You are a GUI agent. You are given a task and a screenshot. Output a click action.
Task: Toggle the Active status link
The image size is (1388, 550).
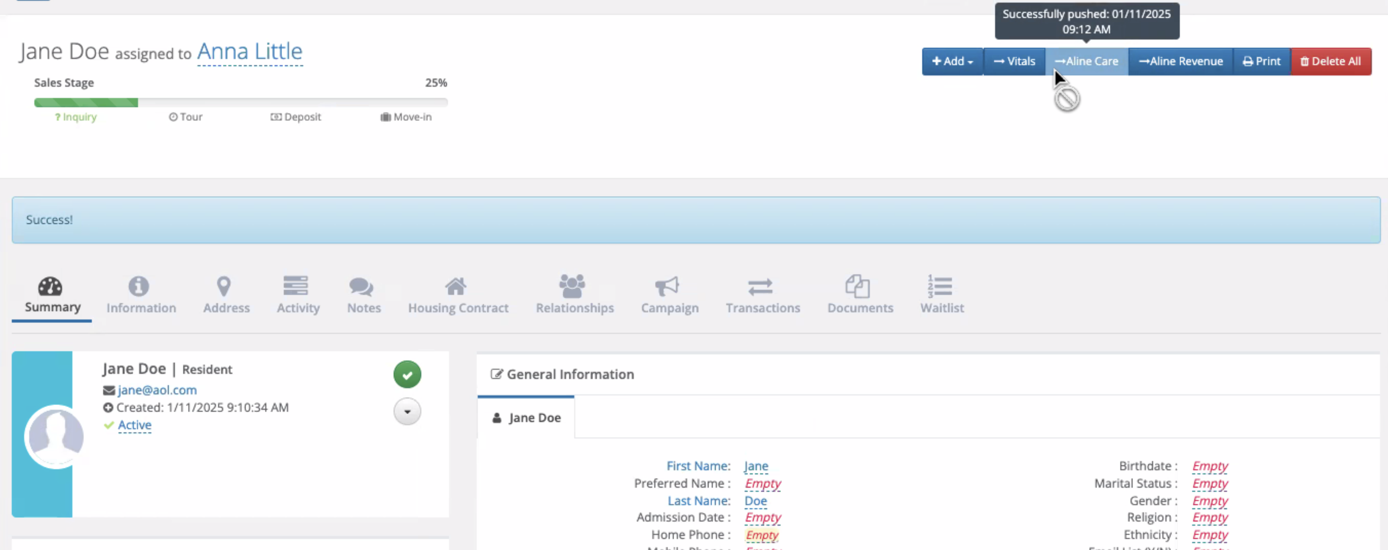click(x=135, y=425)
